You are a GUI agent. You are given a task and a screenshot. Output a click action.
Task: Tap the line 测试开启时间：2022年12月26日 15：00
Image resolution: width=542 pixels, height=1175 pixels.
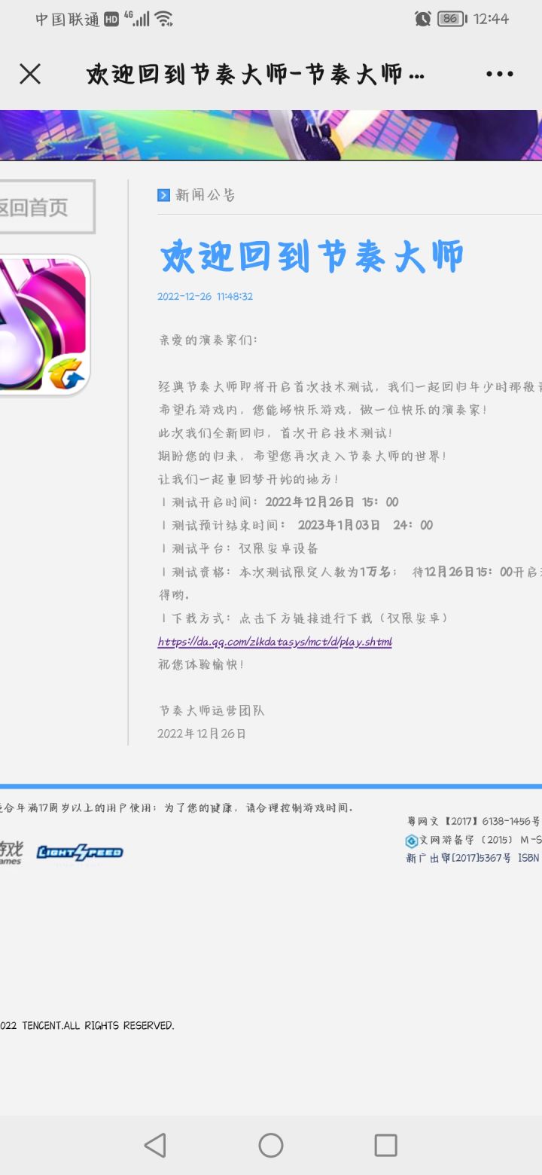279,502
